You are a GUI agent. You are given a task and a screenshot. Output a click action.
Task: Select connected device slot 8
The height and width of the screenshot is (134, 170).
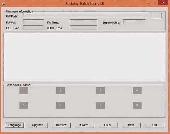pyautogui.click(x=137, y=105)
